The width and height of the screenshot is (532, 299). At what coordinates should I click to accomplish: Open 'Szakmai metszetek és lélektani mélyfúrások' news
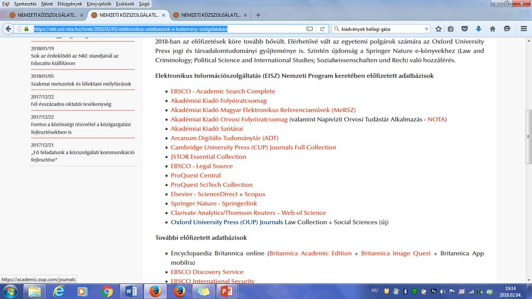tap(81, 84)
